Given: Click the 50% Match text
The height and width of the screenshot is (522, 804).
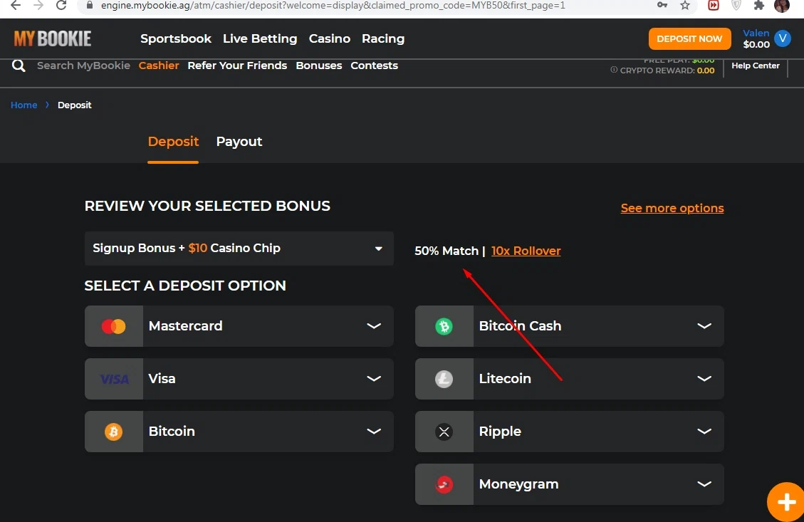Looking at the screenshot, I should click(446, 251).
